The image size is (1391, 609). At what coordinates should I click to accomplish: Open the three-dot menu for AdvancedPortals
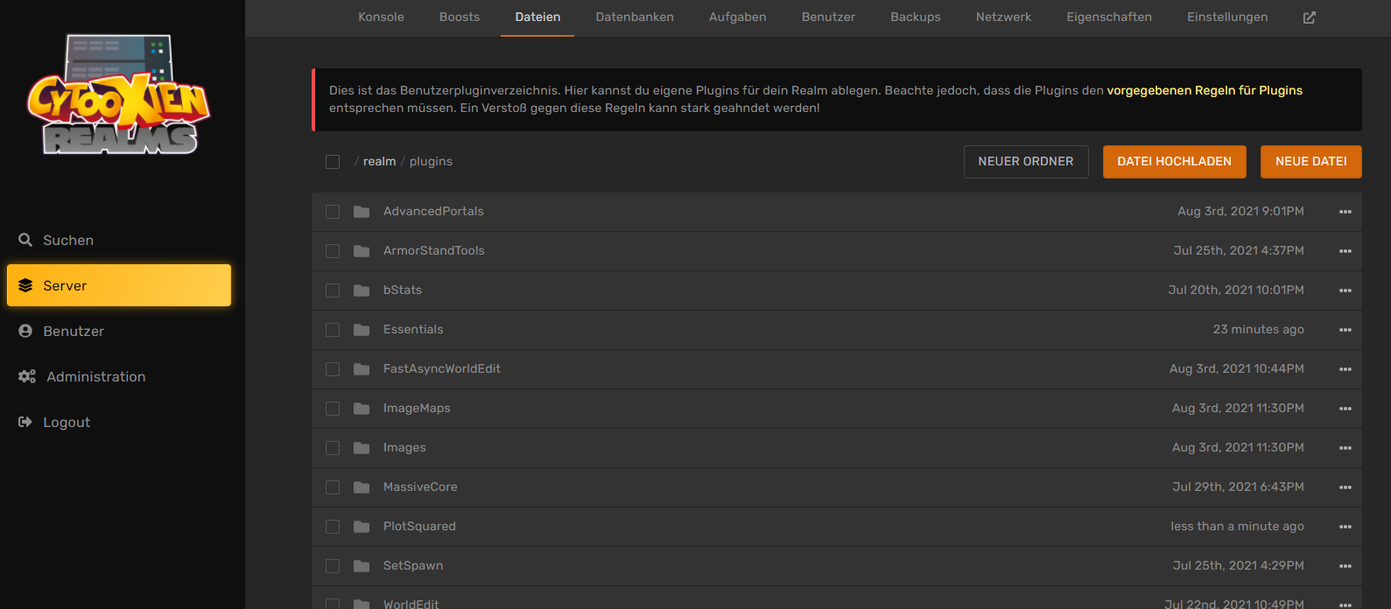coord(1345,212)
